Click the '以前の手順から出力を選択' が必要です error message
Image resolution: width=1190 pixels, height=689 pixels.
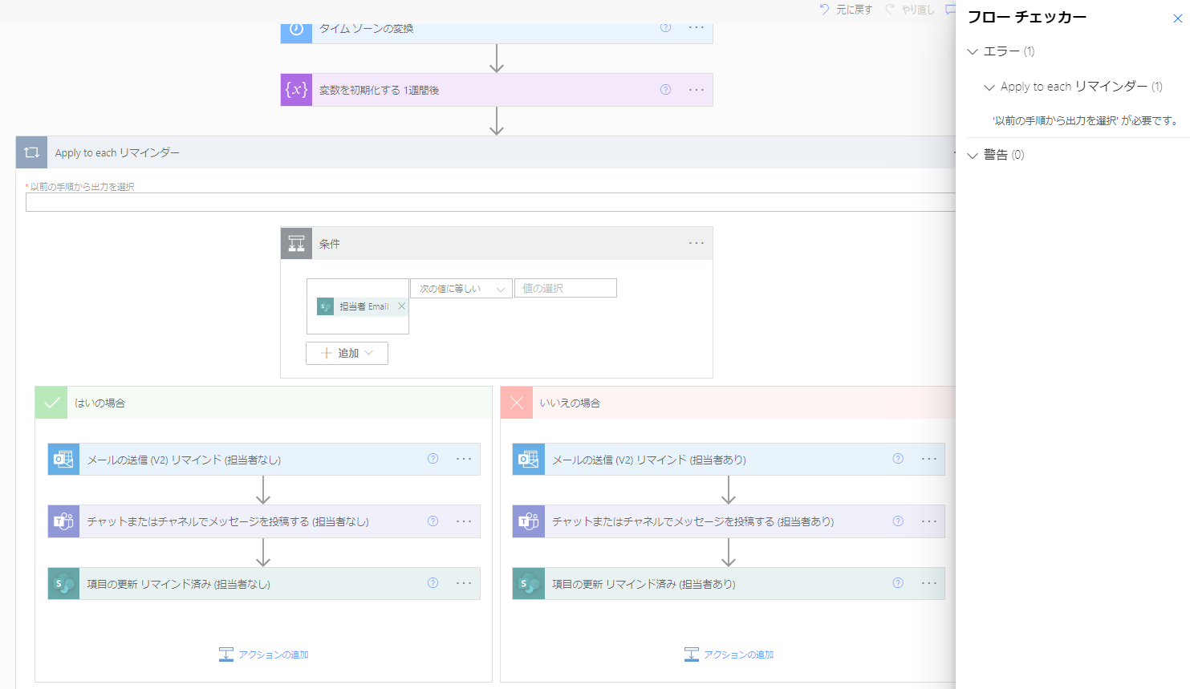(x=1086, y=120)
